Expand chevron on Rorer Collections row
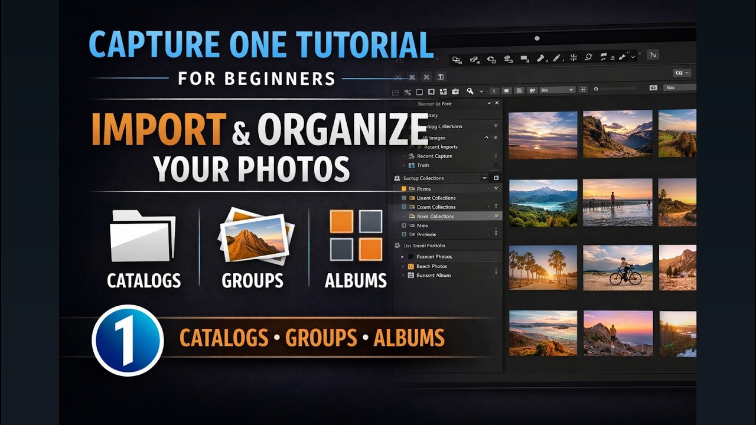The height and width of the screenshot is (425, 756). tap(496, 216)
